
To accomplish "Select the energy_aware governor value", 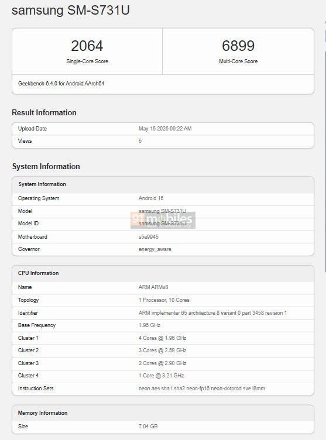I will coord(155,249).
